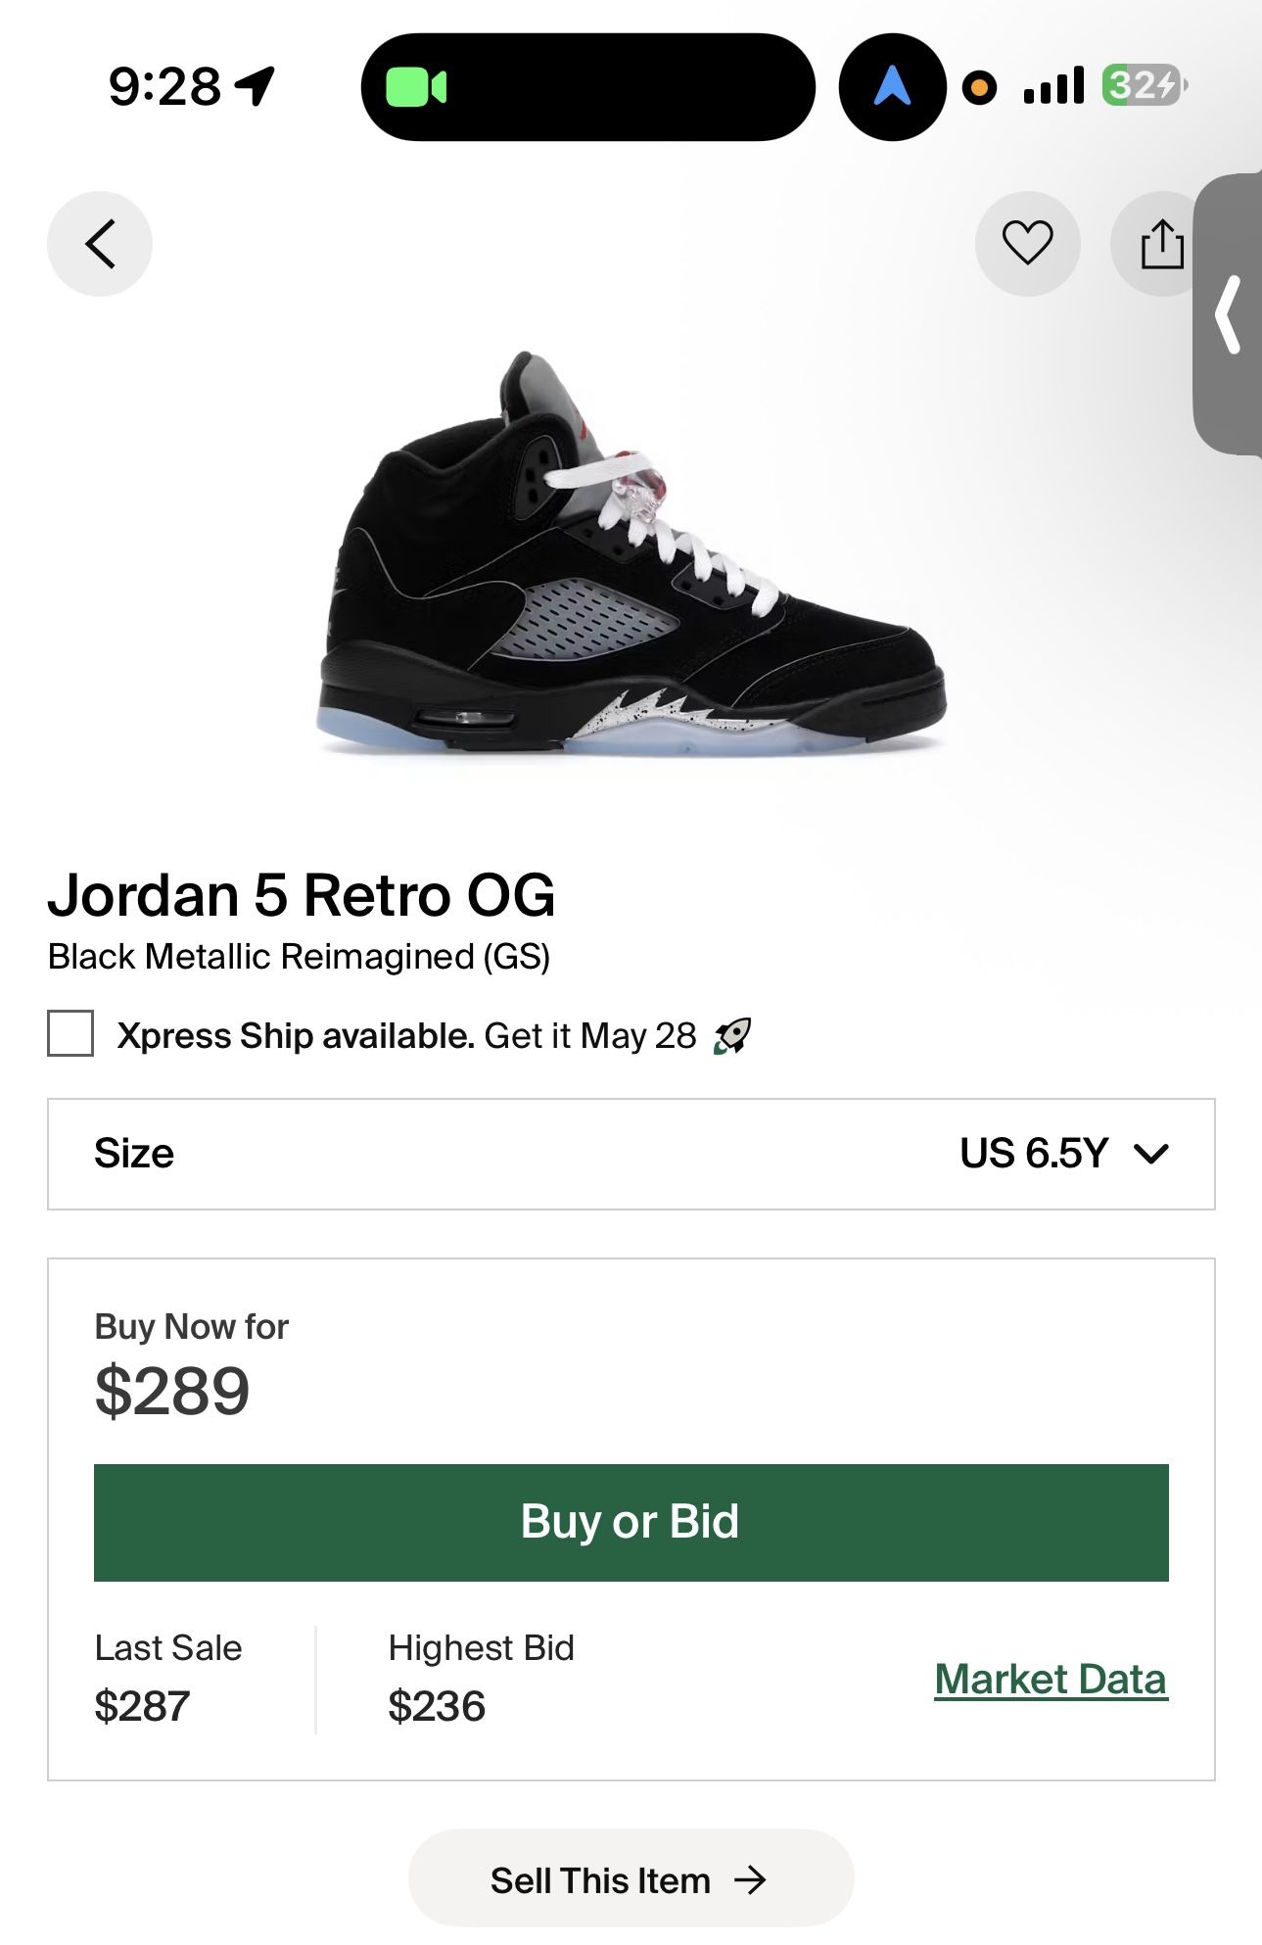Tap the Buy Now $289 price
Viewport: 1262px width, 1945px height.
coord(172,1391)
